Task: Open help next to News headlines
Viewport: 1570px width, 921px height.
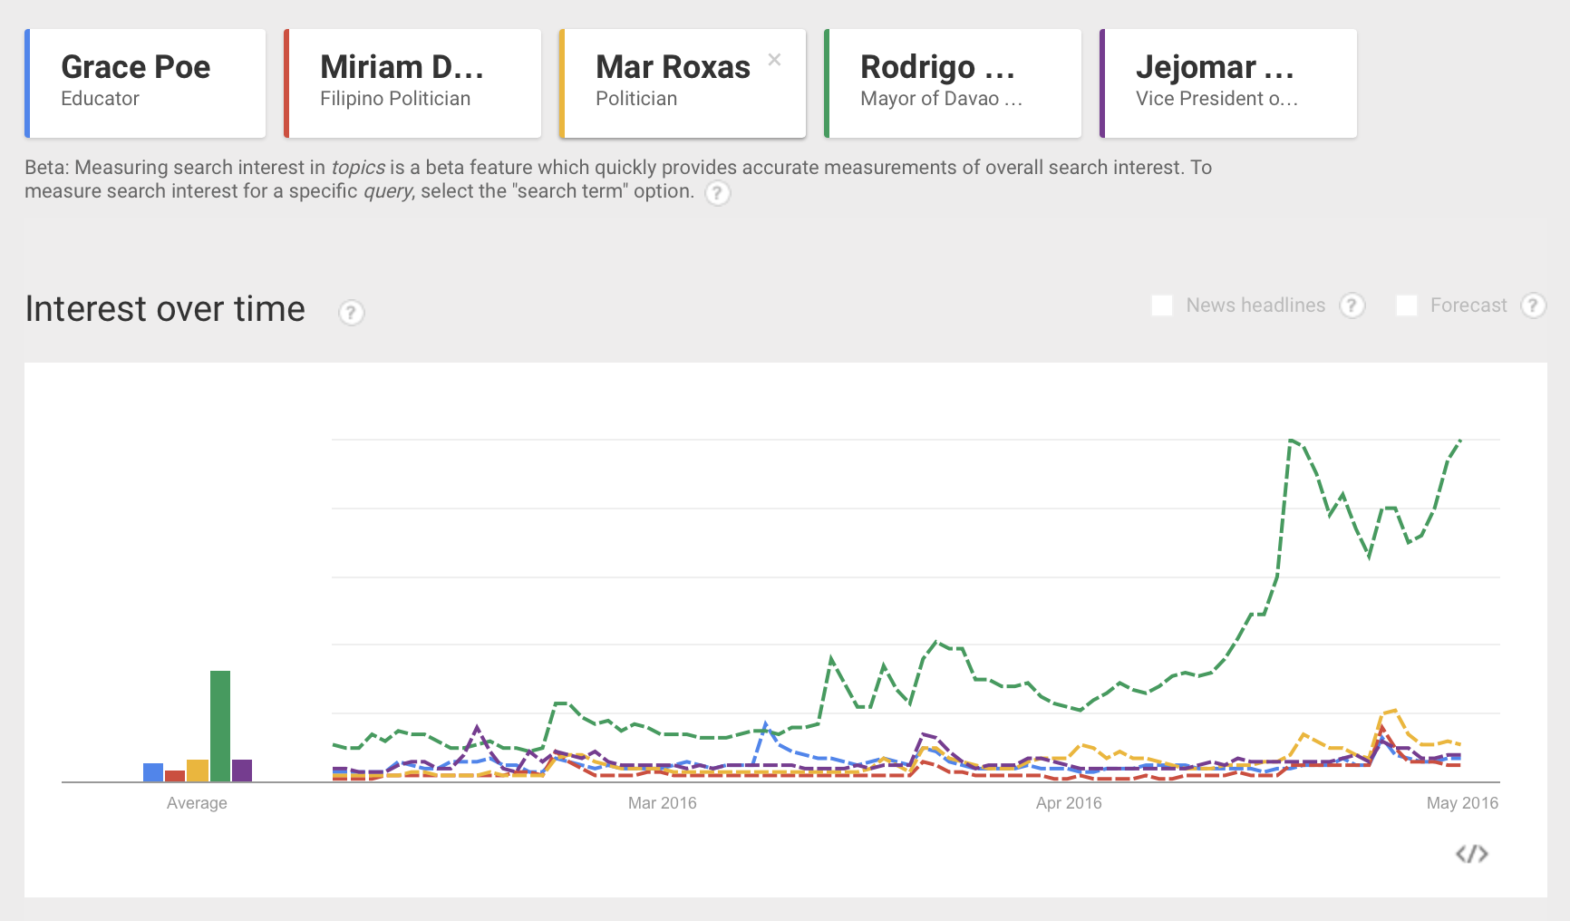Action: (1353, 305)
